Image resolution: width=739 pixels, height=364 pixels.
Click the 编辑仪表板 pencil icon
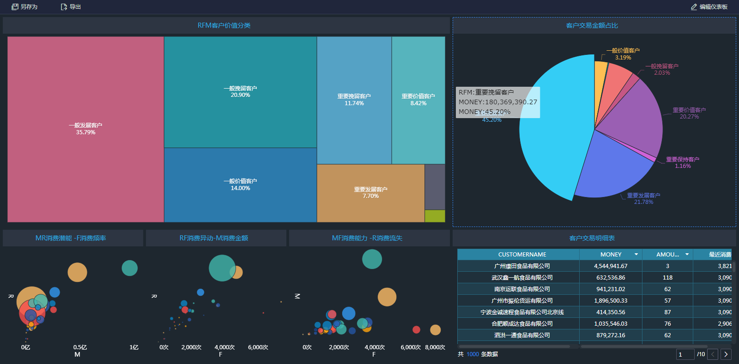coord(694,7)
